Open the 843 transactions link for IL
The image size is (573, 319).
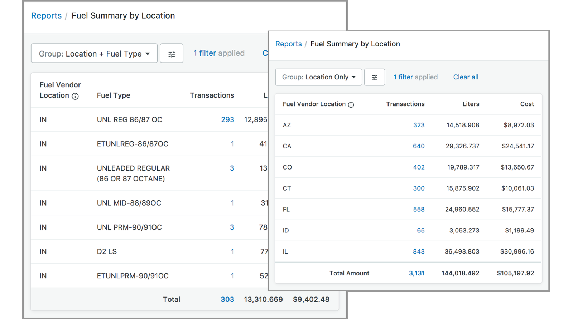419,252
